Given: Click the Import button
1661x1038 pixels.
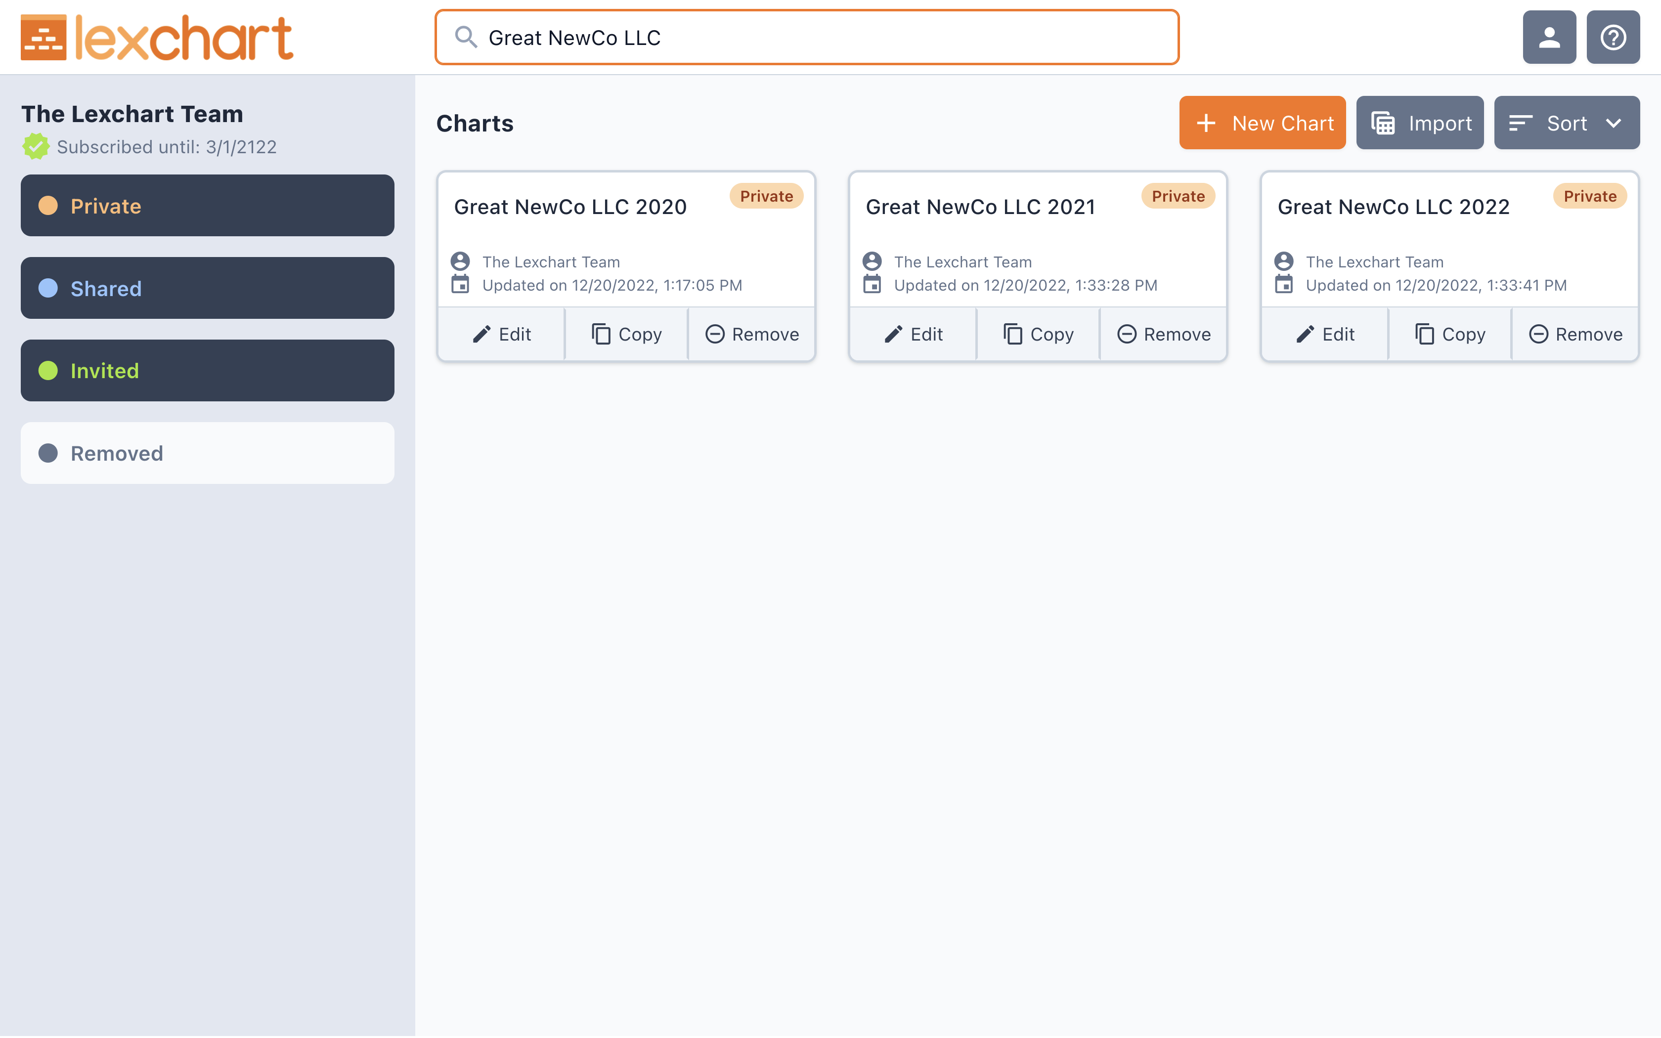Looking at the screenshot, I should pos(1419,123).
